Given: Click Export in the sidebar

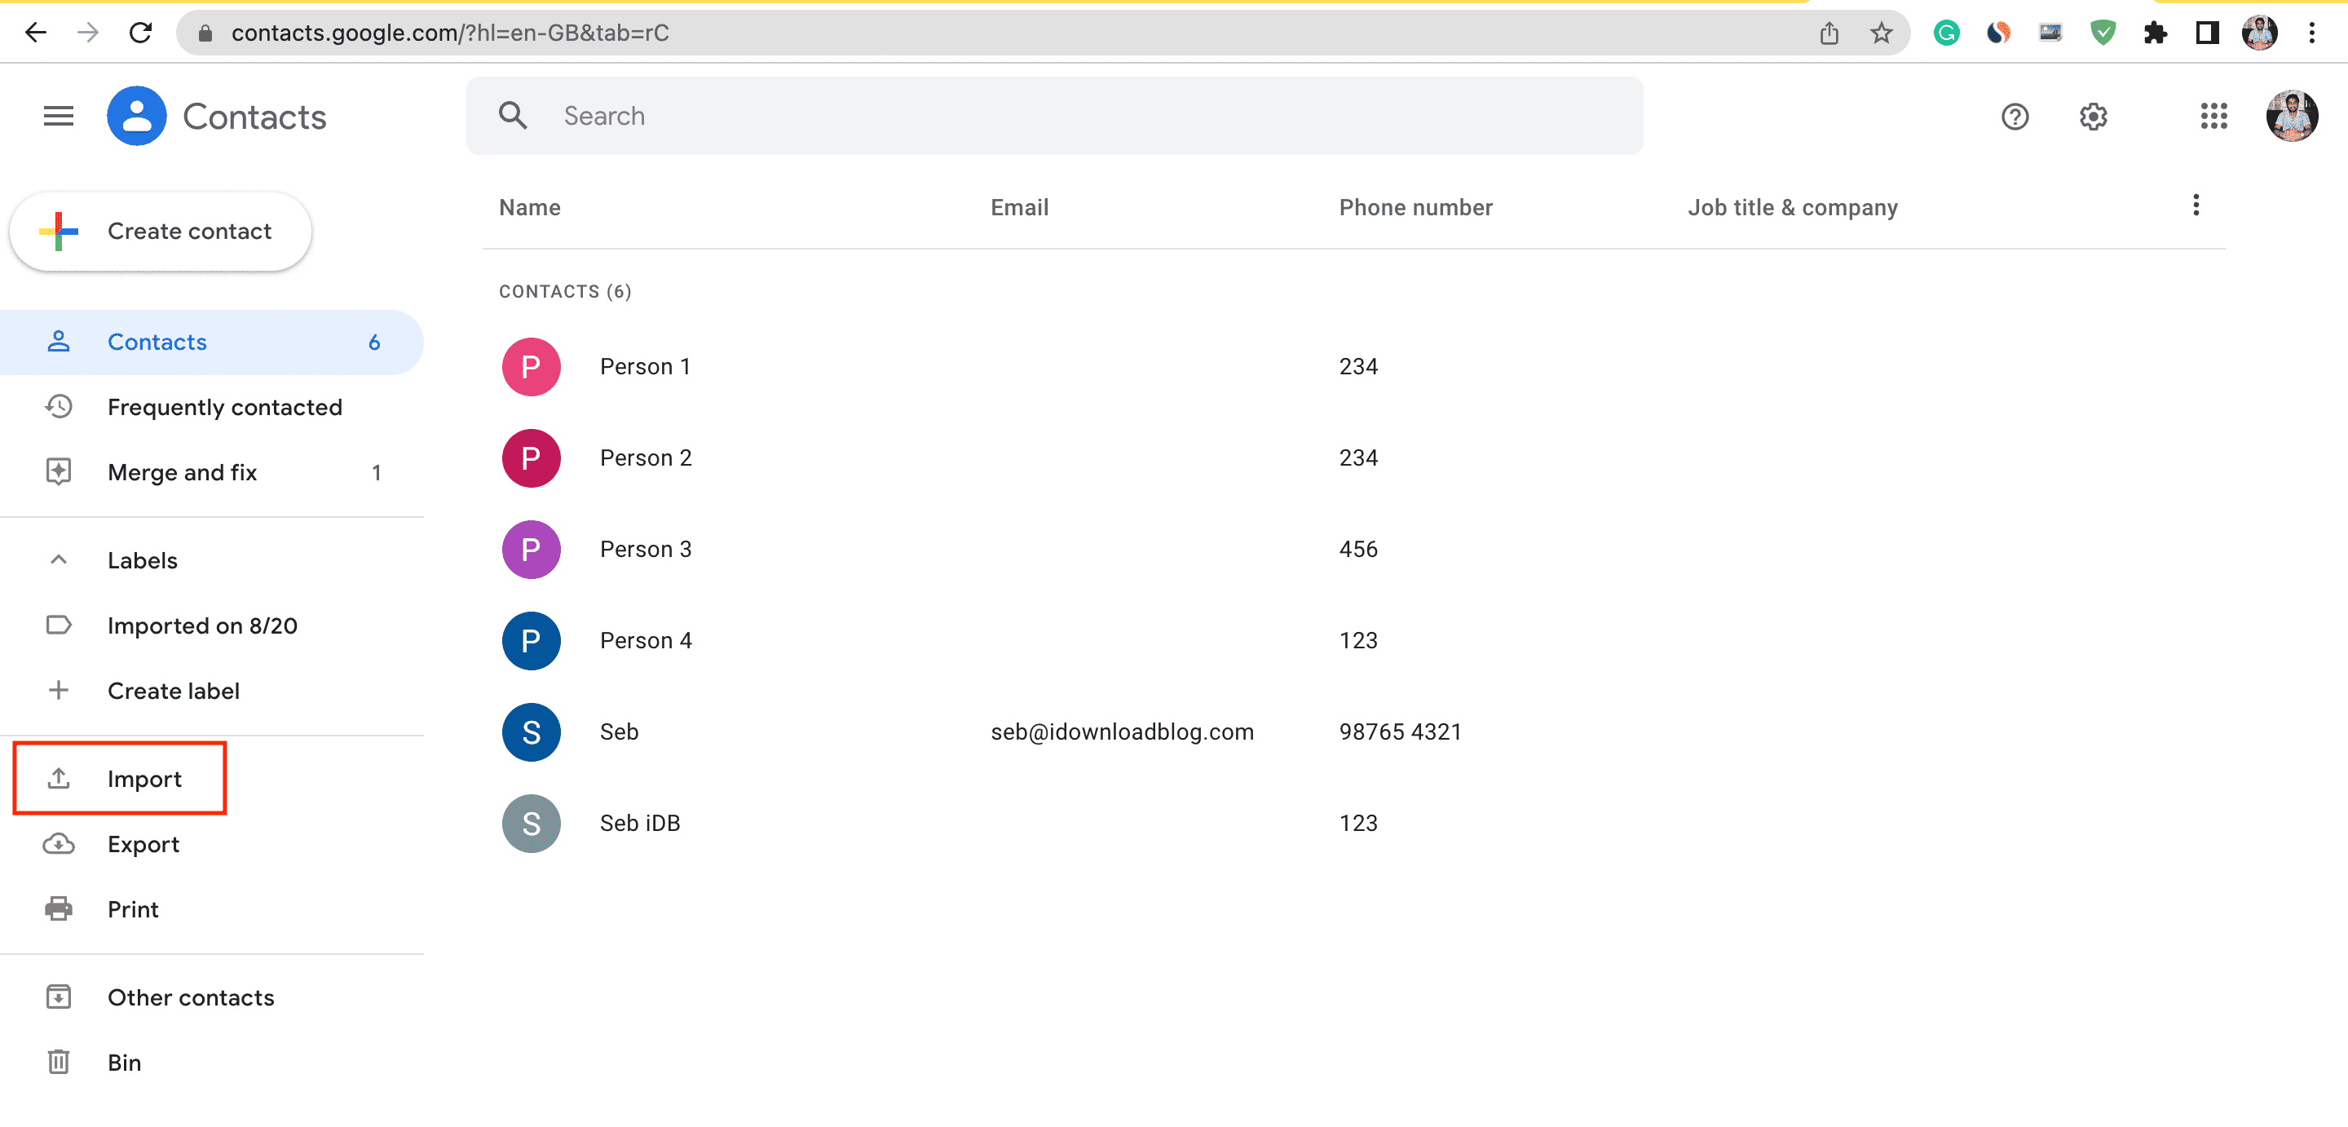Looking at the screenshot, I should click(211, 843).
